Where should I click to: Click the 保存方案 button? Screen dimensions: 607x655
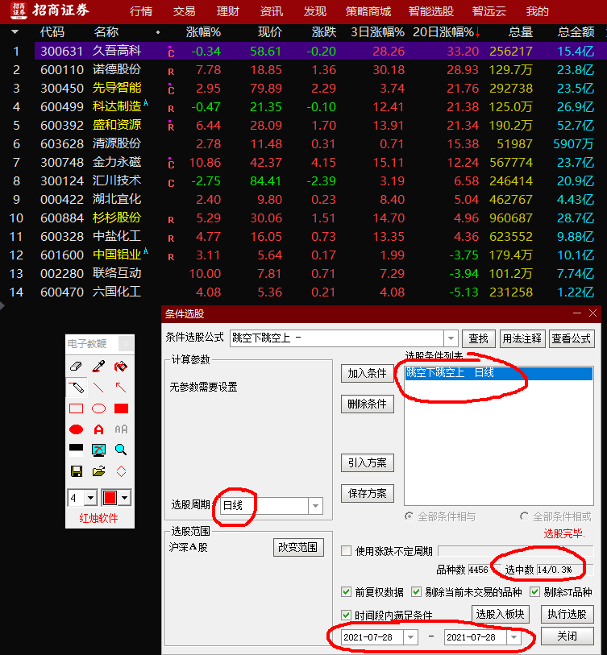[367, 493]
